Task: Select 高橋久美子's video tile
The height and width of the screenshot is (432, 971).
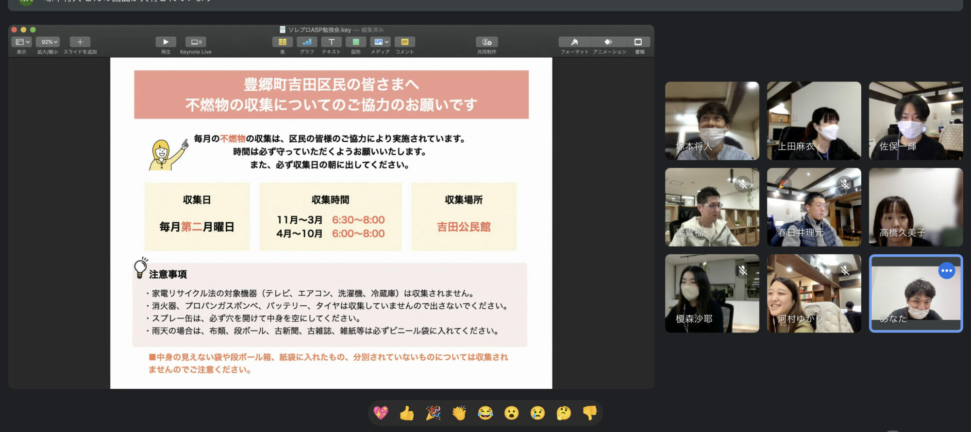Action: click(915, 207)
